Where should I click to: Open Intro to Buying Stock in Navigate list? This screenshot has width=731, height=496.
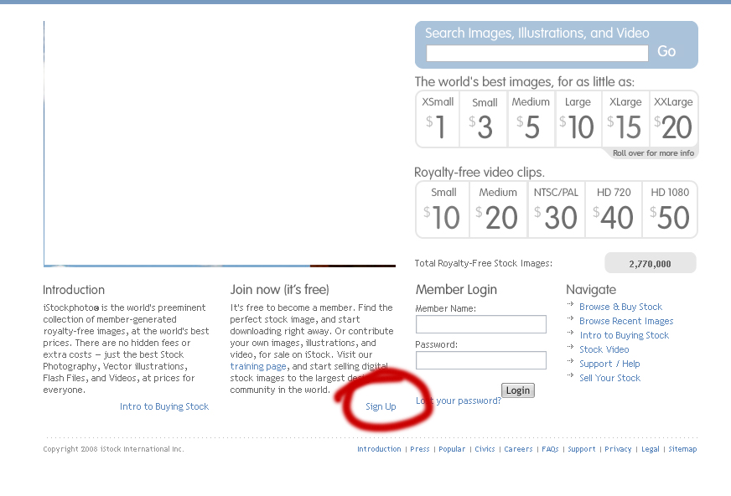click(625, 335)
